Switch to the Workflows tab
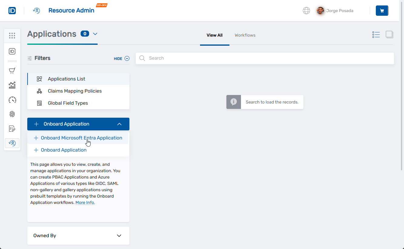Screen dimensions: 404x249 245,35
